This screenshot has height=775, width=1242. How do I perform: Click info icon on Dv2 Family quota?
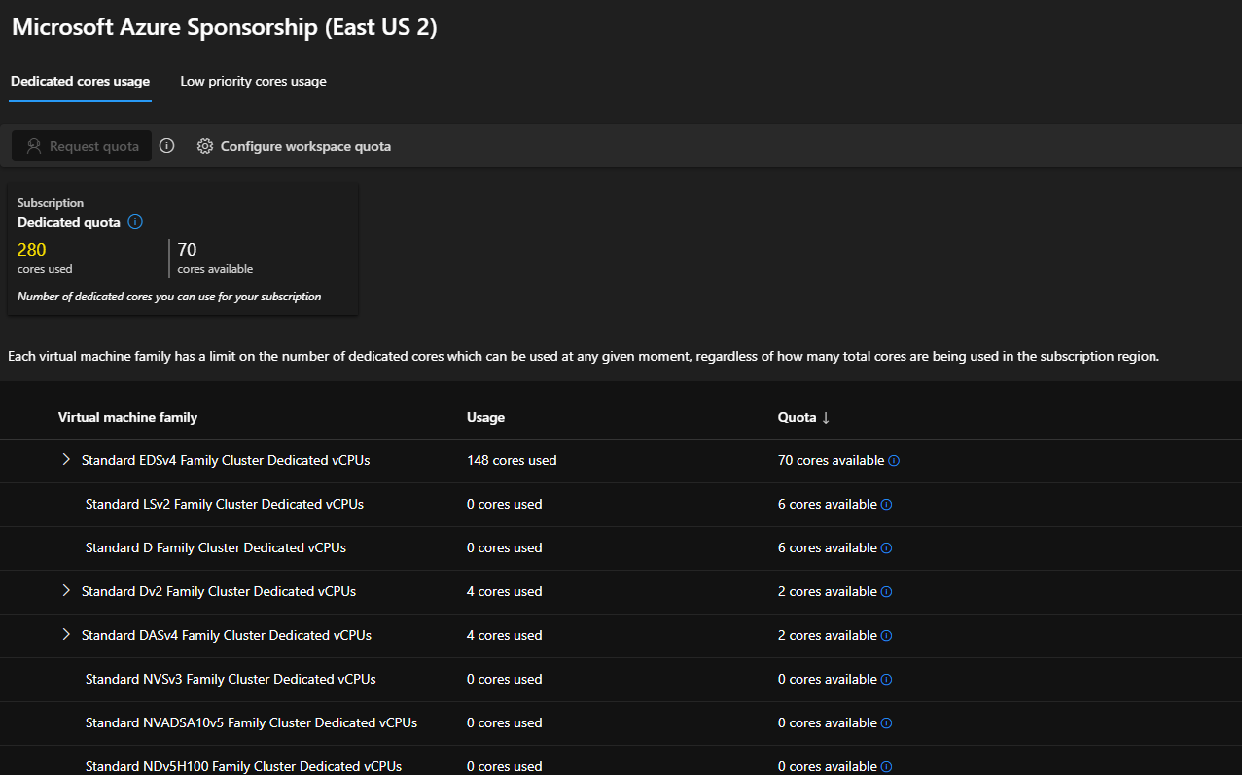pos(886,592)
